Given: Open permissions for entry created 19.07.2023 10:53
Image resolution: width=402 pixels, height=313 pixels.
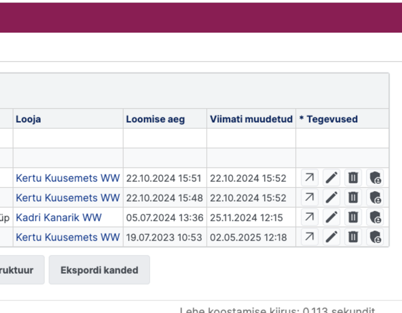Looking at the screenshot, I should [375, 237].
